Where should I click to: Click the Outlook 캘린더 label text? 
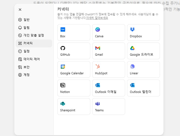tap(140, 92)
